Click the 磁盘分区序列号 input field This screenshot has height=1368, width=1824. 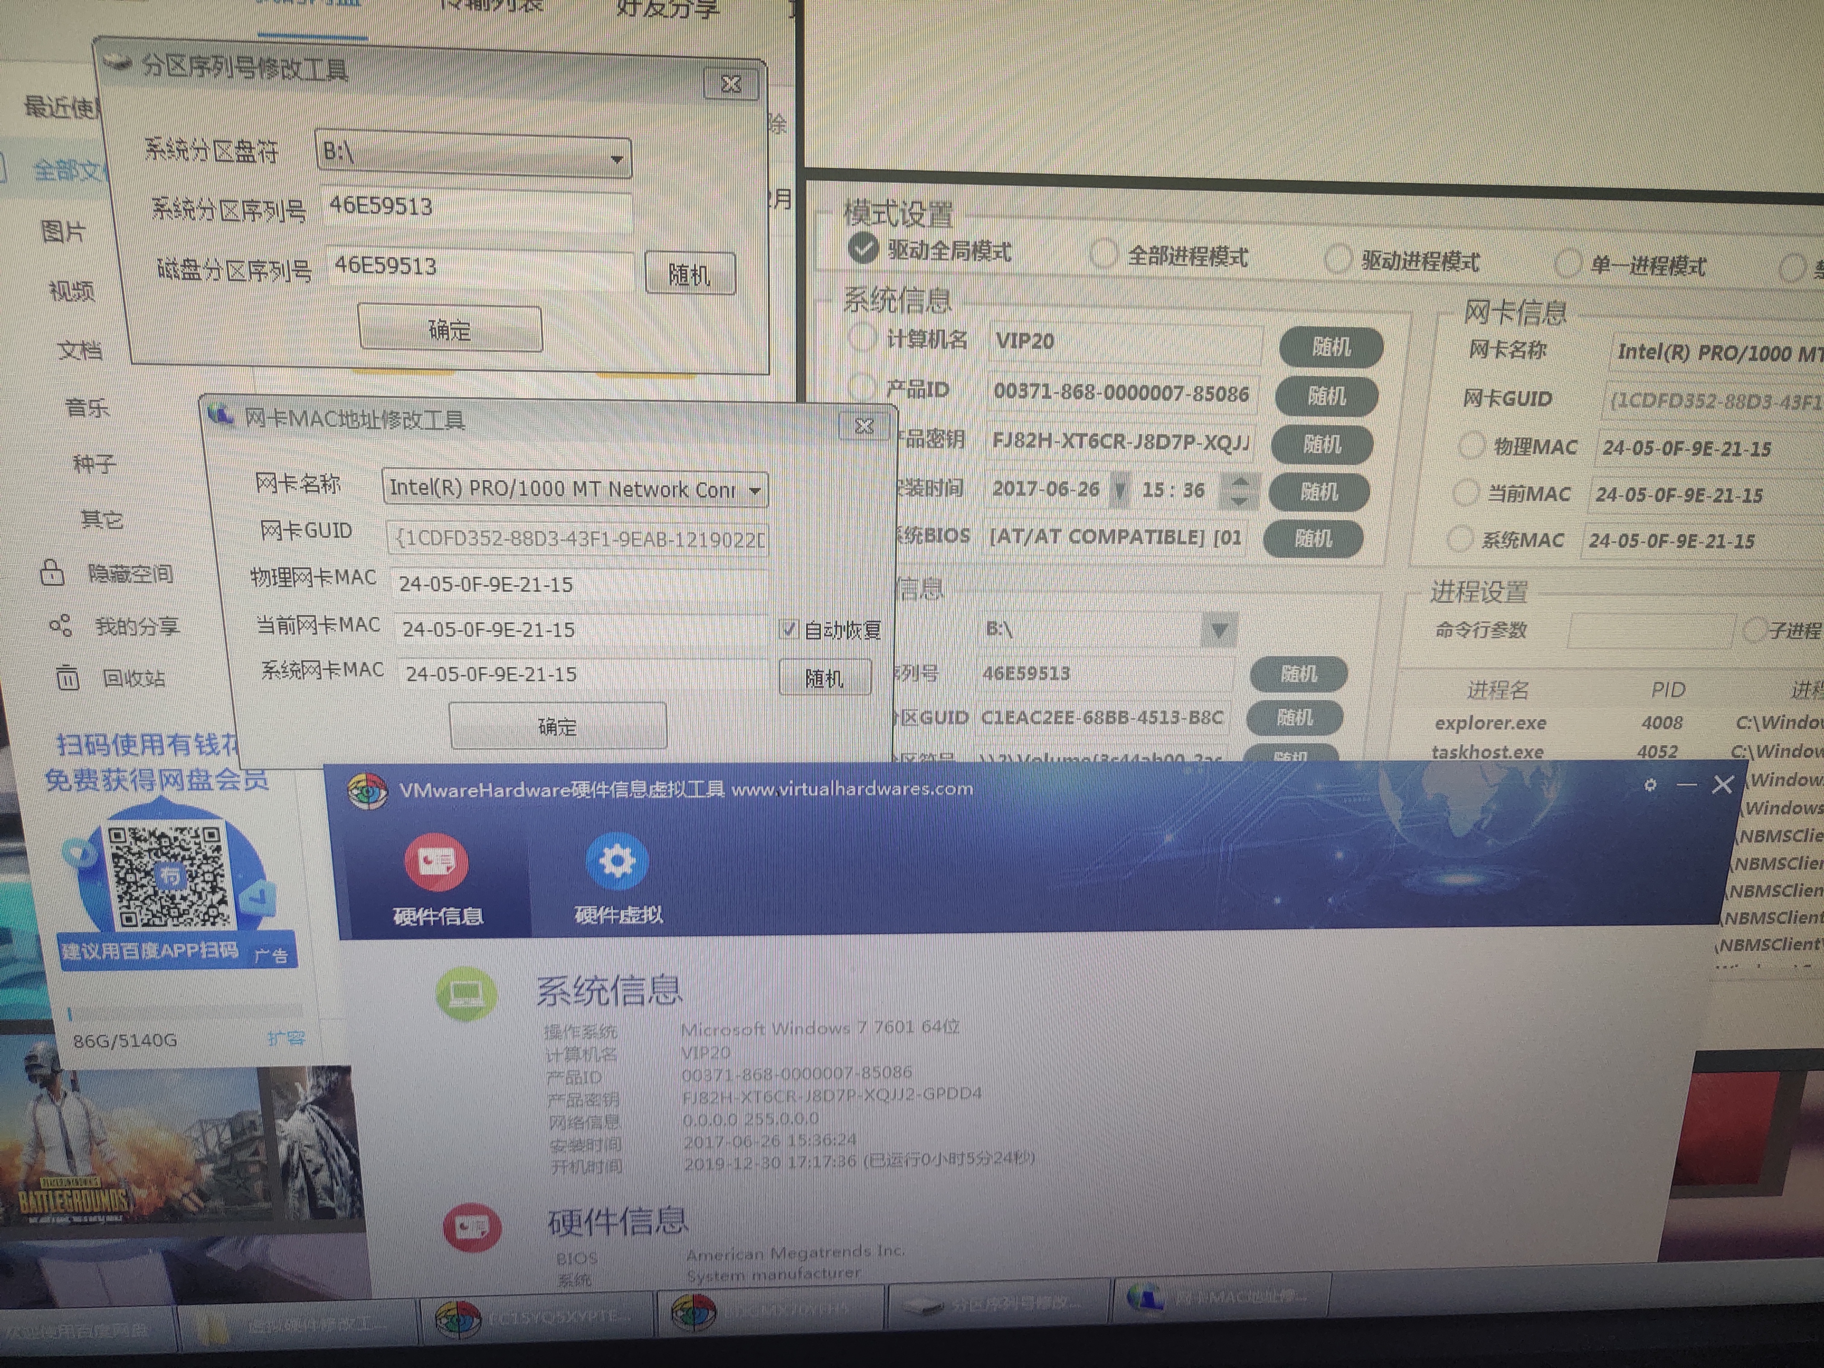(480, 269)
